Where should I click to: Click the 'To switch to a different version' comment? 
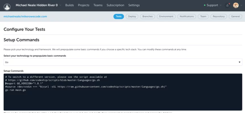pyautogui.click(x=56, y=77)
